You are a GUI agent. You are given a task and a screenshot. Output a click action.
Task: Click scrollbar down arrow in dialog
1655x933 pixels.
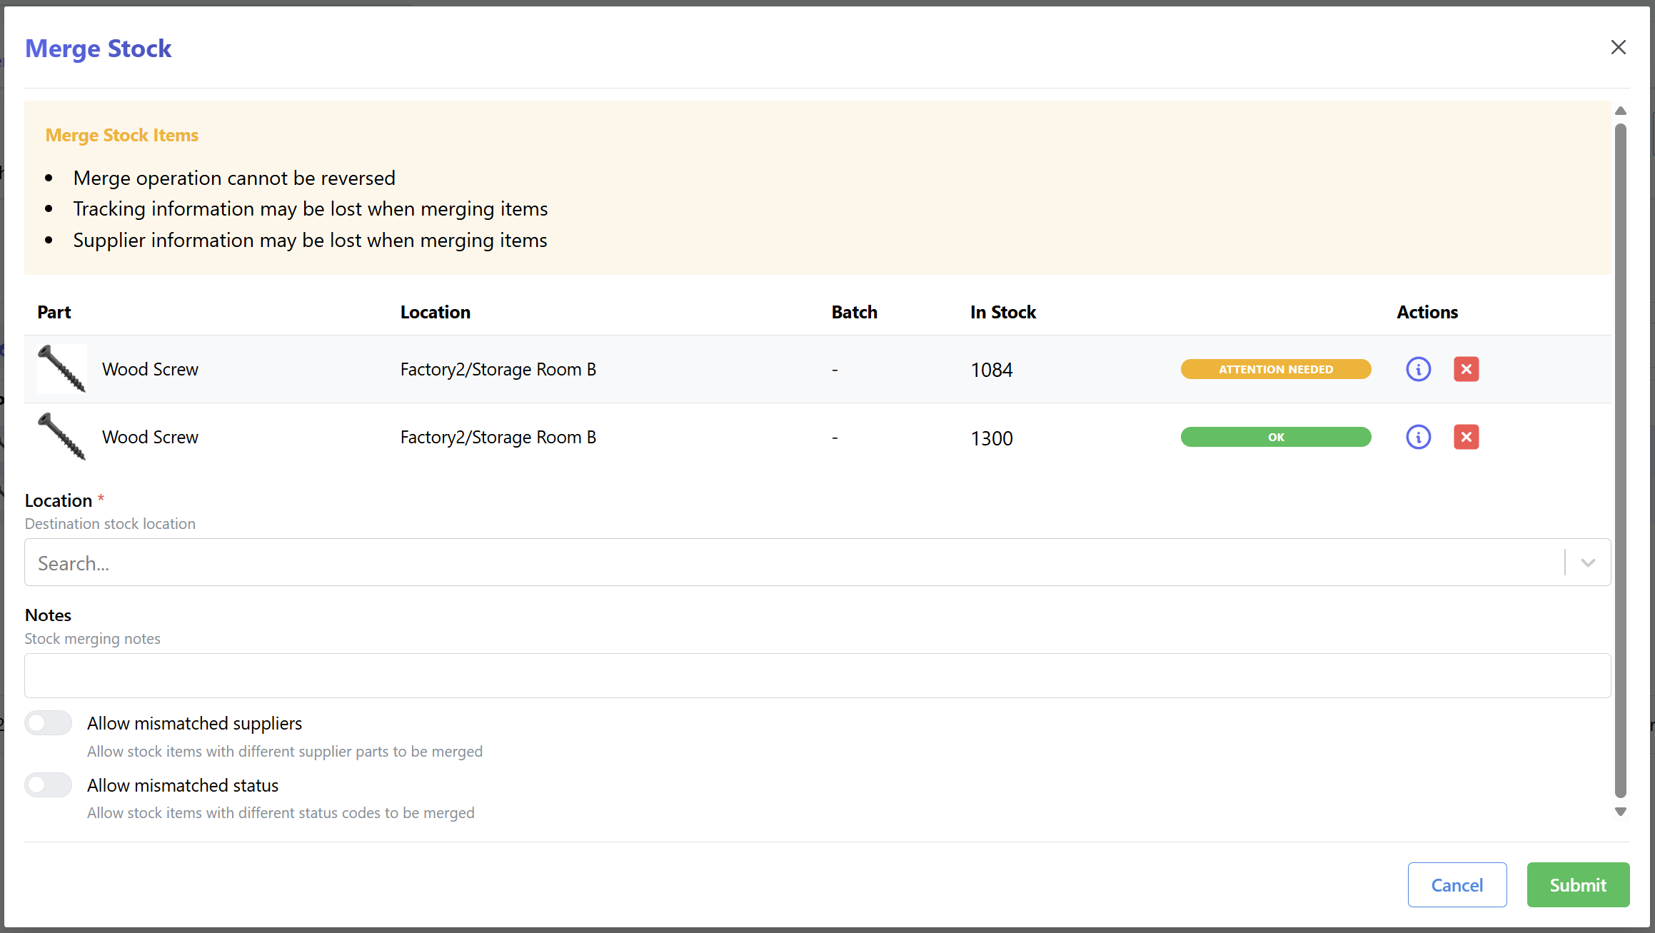1620,812
